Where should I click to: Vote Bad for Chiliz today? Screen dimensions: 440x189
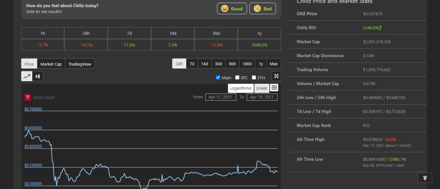(263, 8)
